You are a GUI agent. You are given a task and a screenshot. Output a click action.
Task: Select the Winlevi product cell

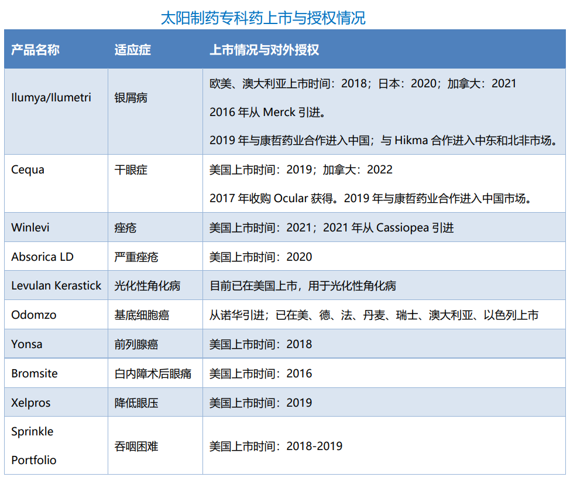[30, 227]
